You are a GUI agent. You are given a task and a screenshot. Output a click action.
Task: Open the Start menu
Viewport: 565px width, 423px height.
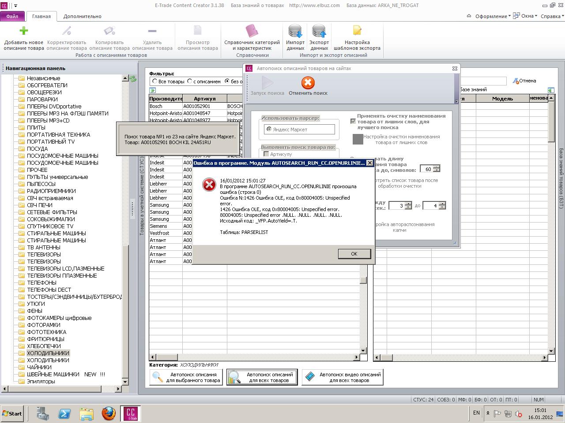pyautogui.click(x=12, y=413)
